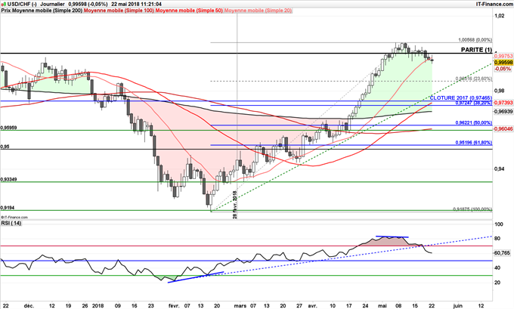Click the 0,97393 moving average price tag

click(503, 103)
